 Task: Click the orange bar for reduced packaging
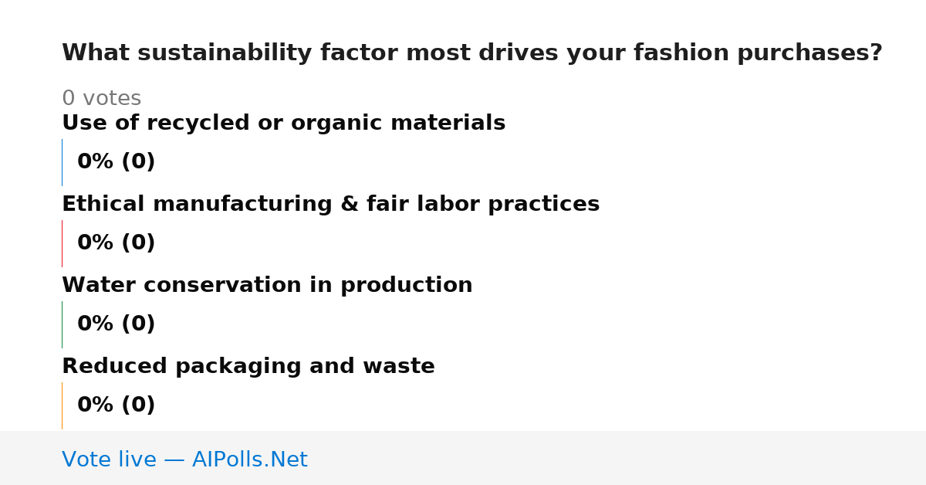tap(62, 405)
